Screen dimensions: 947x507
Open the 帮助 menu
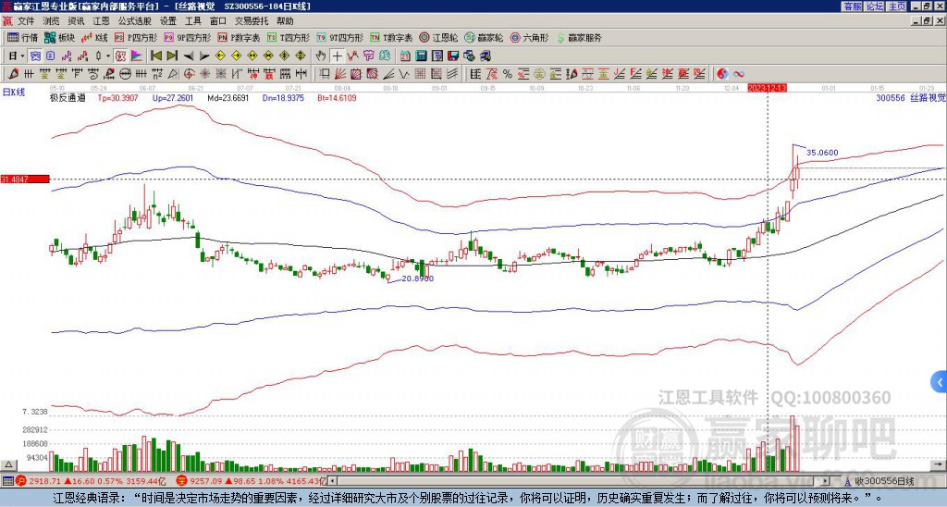pos(285,21)
